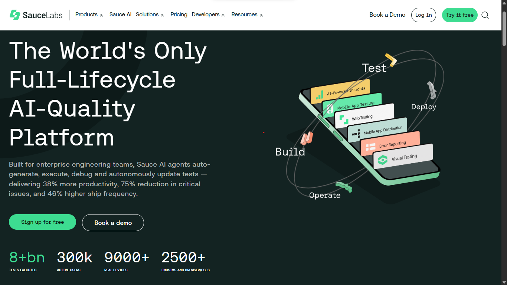Viewport: 507px width, 285px height.
Task: Open the Resources navigation menu
Action: 245,14
